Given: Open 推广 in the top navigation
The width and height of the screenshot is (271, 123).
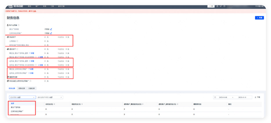Looking at the screenshot, I should 37,6.
